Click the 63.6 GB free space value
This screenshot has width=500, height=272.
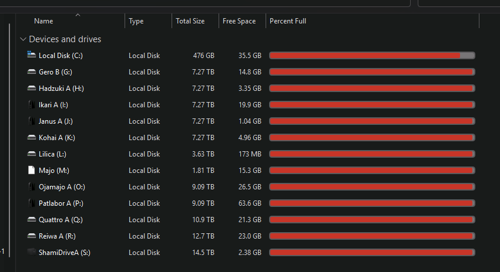point(250,203)
